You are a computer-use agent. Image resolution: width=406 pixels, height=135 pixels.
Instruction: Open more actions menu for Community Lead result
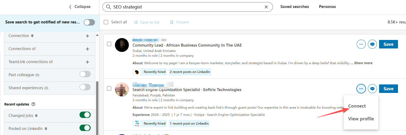pyautogui.click(x=361, y=44)
